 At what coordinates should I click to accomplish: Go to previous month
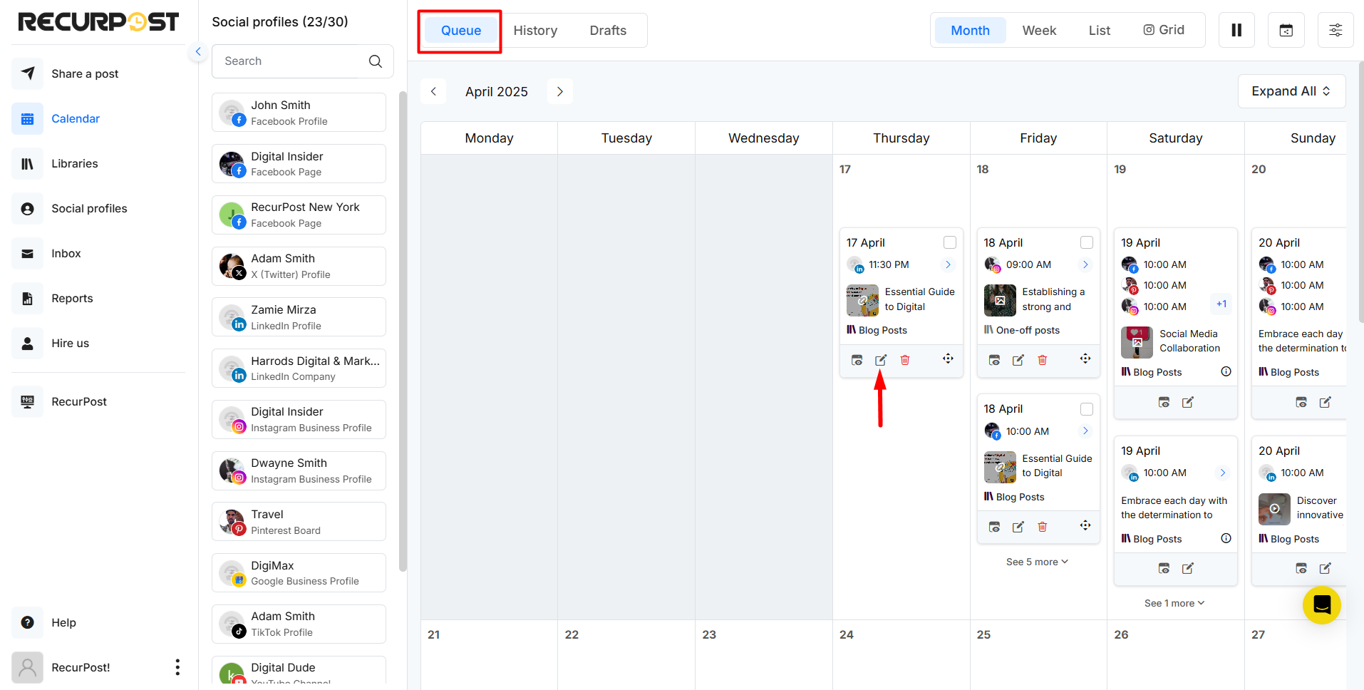coord(433,91)
